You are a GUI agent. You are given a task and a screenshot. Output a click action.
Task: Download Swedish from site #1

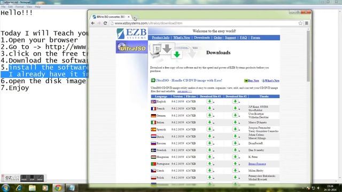(209, 150)
